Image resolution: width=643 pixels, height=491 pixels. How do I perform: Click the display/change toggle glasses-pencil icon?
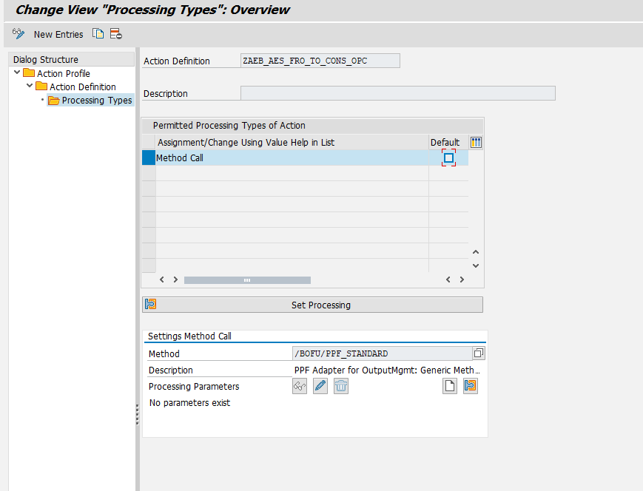18,34
